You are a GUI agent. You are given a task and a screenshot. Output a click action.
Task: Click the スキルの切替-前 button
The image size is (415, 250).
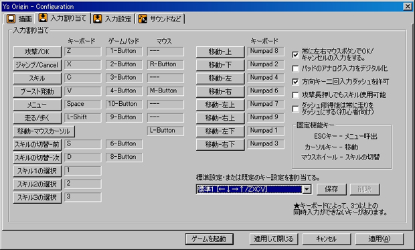coord(37,145)
